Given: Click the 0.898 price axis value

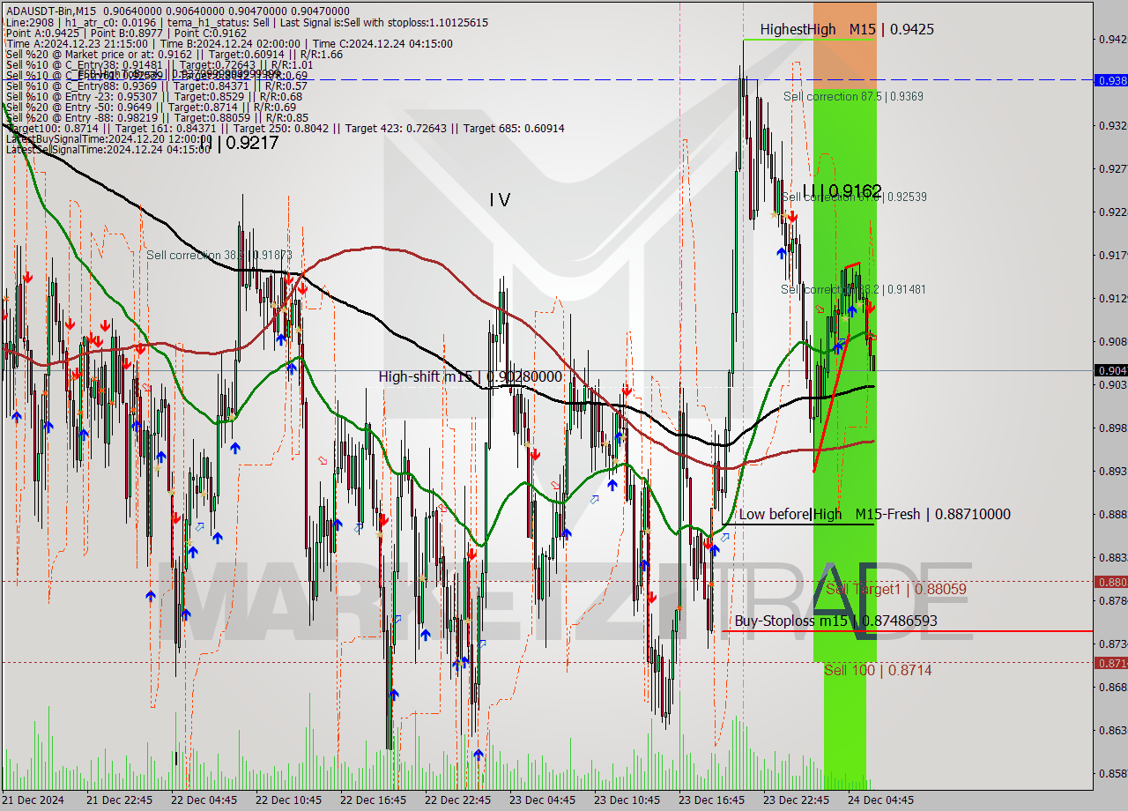Looking at the screenshot, I should 1112,428.
